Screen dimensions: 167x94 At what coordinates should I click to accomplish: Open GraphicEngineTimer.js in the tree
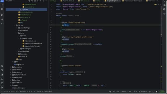coord(32,46)
